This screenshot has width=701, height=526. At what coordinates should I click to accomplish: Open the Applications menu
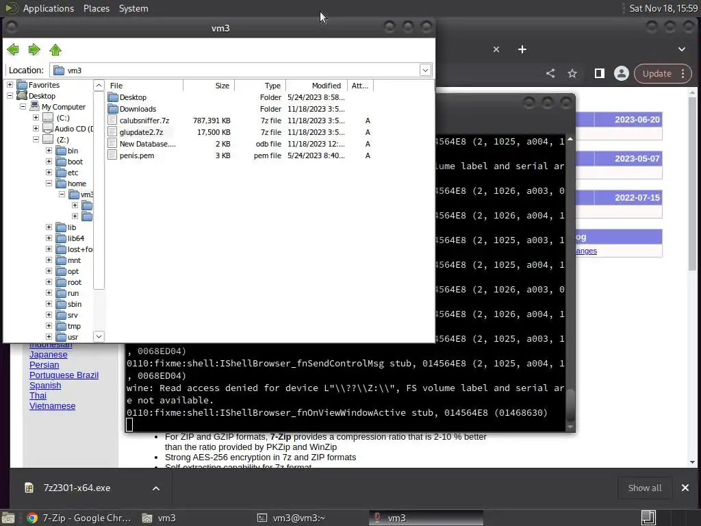point(49,8)
